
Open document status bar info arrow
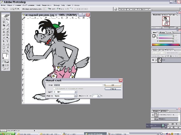pyautogui.click(x=35, y=130)
